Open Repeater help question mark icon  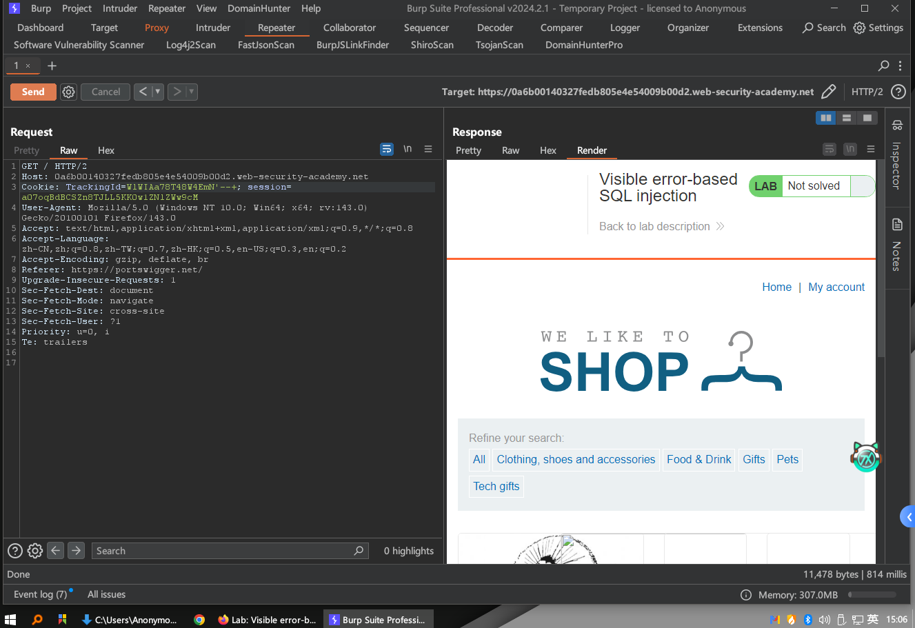click(x=898, y=92)
